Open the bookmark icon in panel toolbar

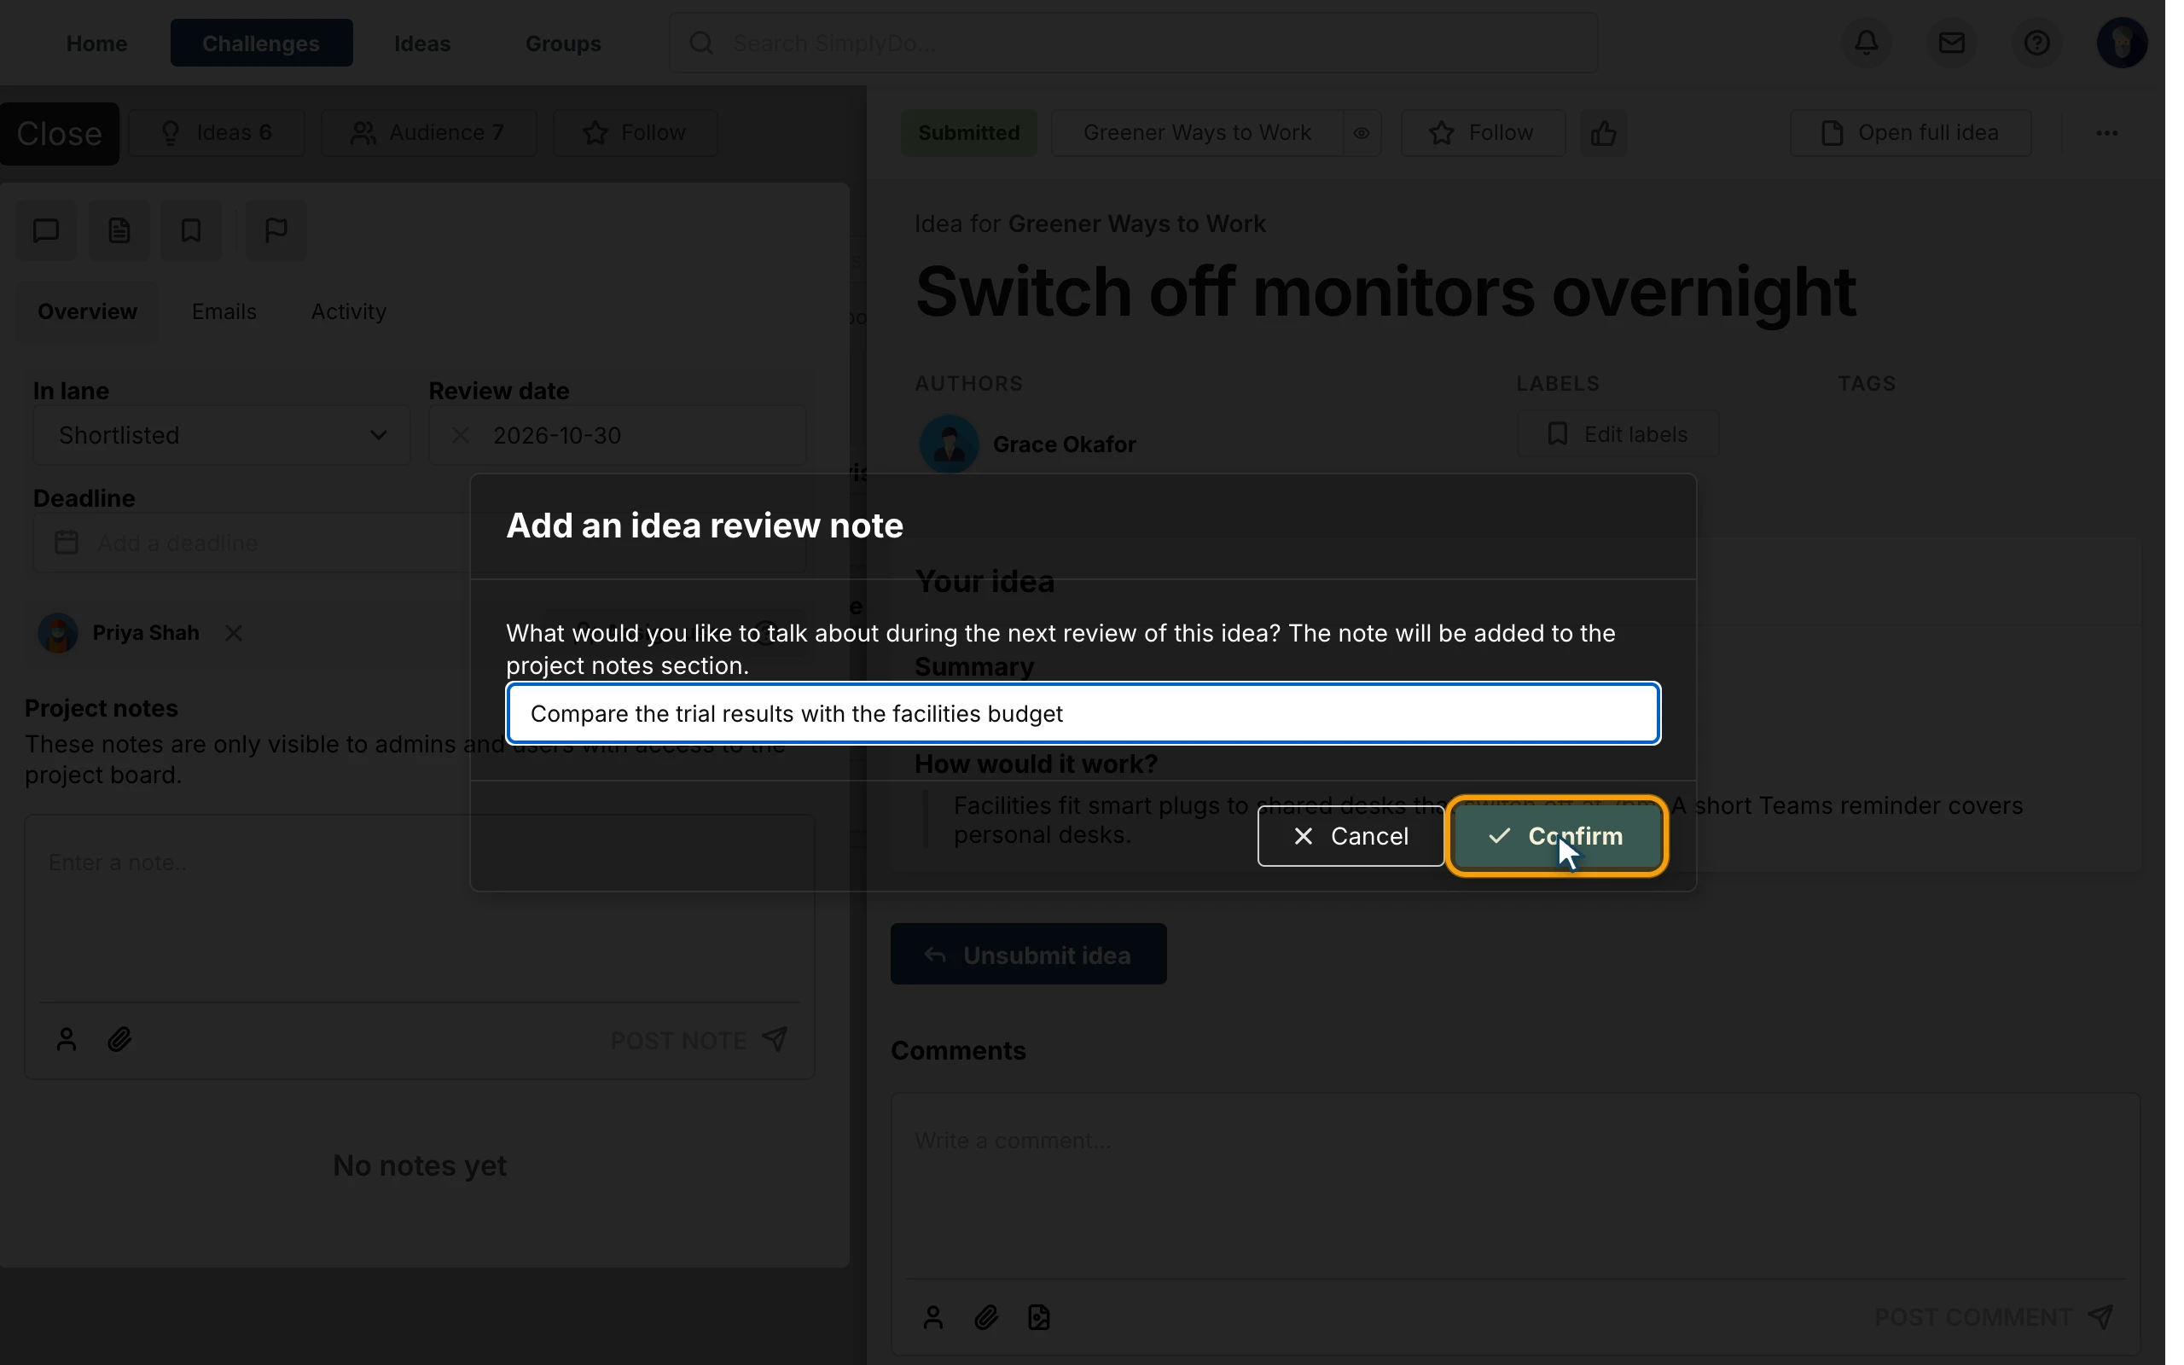click(x=190, y=230)
